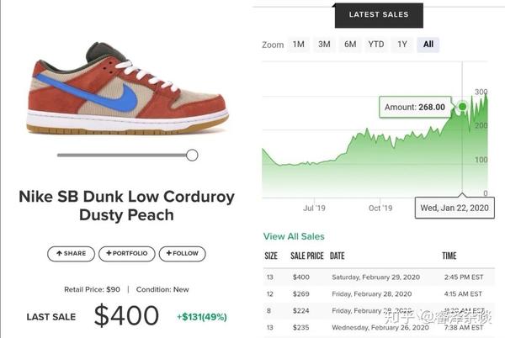Switch chart zoom to YTD
Screen dimensions: 505x338
click(x=376, y=45)
